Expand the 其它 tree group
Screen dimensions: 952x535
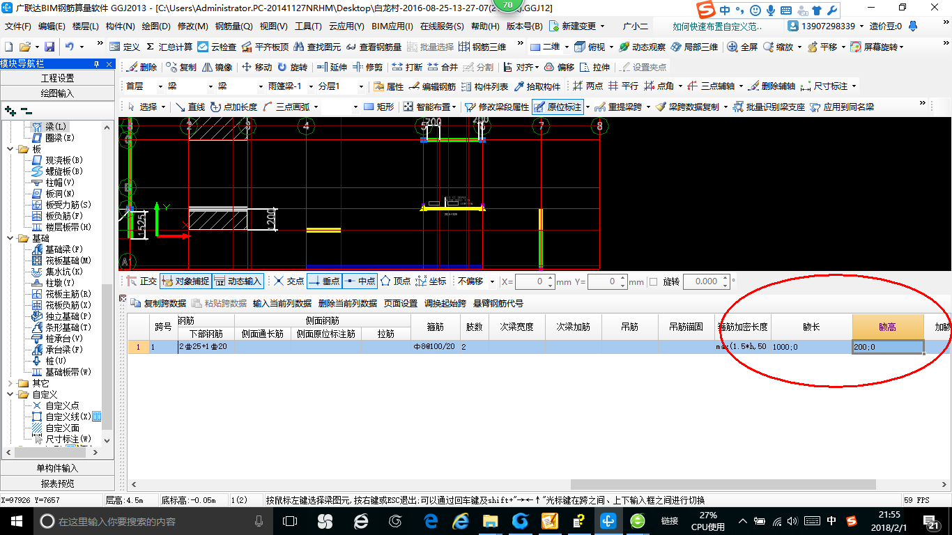tap(10, 383)
